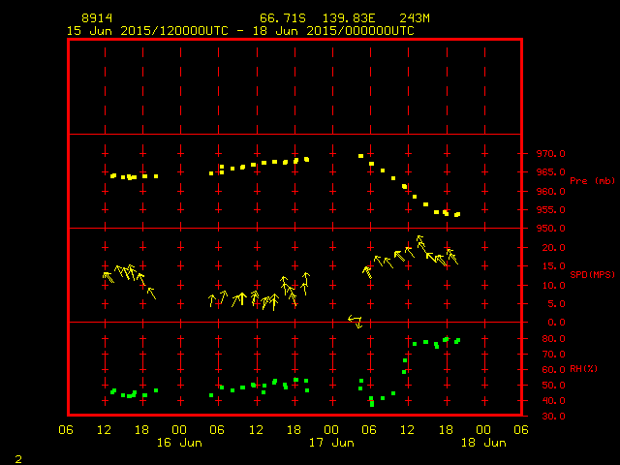Click the 40.0 humidity axis label
This screenshot has width=620, height=465.
point(553,400)
